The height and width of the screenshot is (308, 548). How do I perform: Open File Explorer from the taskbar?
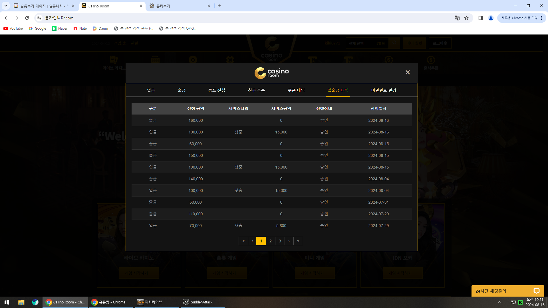(21, 302)
